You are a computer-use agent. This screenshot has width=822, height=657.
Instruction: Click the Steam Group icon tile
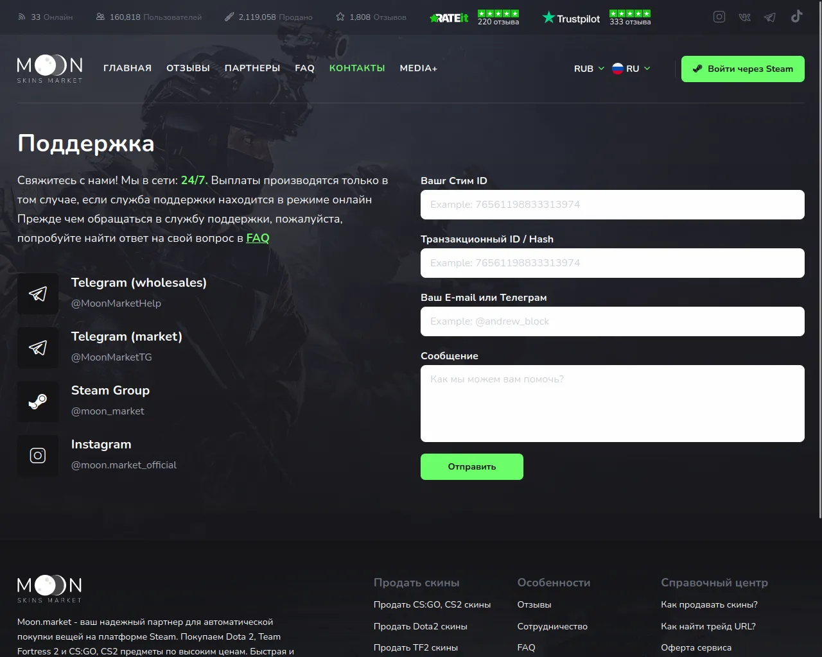pos(38,402)
